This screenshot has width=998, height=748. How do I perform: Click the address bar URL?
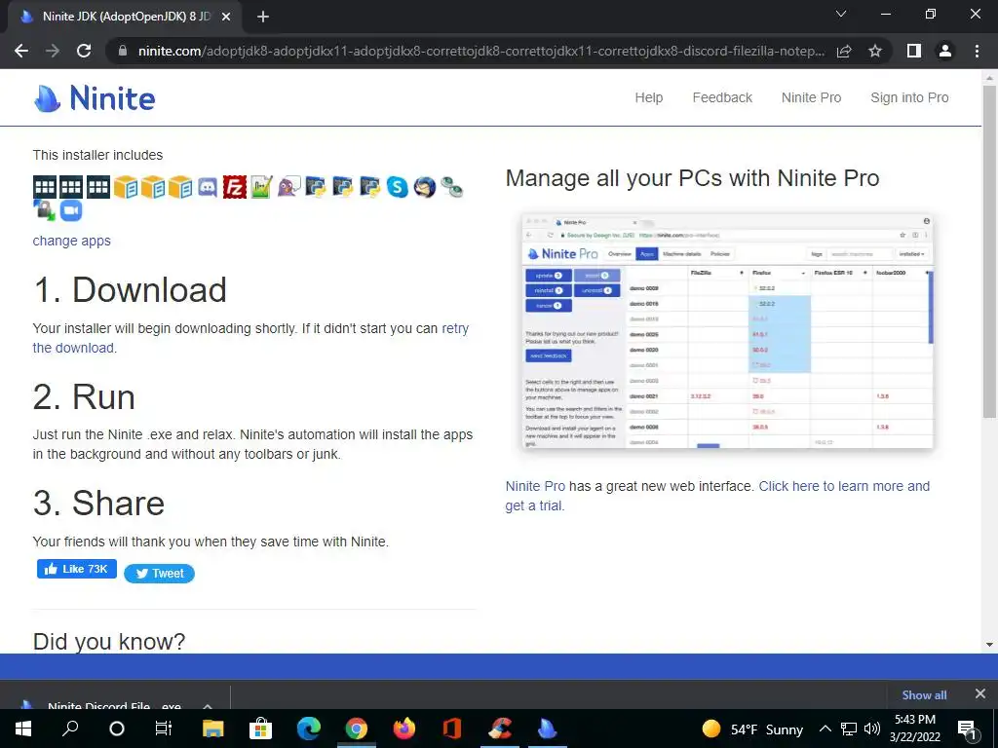481,51
